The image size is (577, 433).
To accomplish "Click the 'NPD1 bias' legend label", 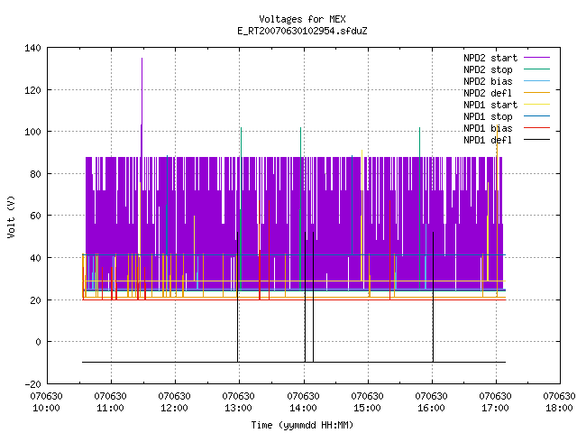I will point(488,128).
